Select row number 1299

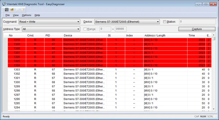pyautogui.click(x=110, y=86)
